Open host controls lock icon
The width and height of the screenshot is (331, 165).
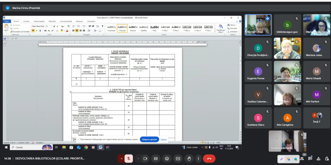tap(326, 159)
